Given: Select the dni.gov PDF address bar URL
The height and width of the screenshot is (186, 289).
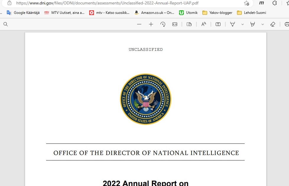Looking at the screenshot, I should pyautogui.click(x=107, y=3).
